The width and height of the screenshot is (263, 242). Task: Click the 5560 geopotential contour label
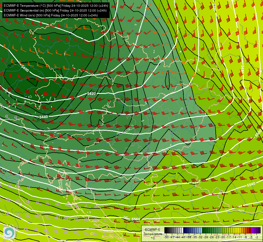(x=136, y=219)
